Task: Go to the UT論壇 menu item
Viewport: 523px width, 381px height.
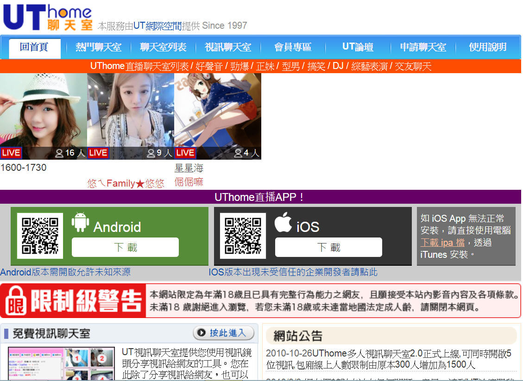Action: click(x=358, y=47)
